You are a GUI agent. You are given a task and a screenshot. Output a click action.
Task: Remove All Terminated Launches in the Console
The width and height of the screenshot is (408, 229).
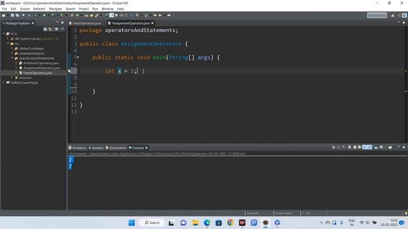[x=344, y=147]
